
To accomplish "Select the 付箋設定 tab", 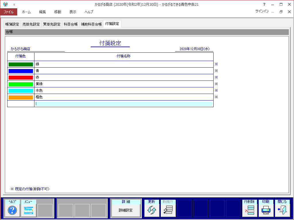I will 112,24.
